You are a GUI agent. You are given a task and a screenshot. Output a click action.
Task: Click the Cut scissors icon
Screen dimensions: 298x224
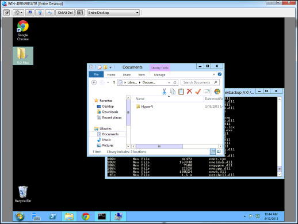165,92
